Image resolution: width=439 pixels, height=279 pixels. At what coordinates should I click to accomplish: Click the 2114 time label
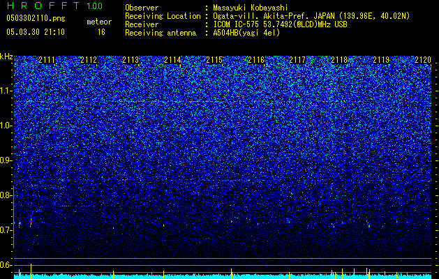coord(172,60)
